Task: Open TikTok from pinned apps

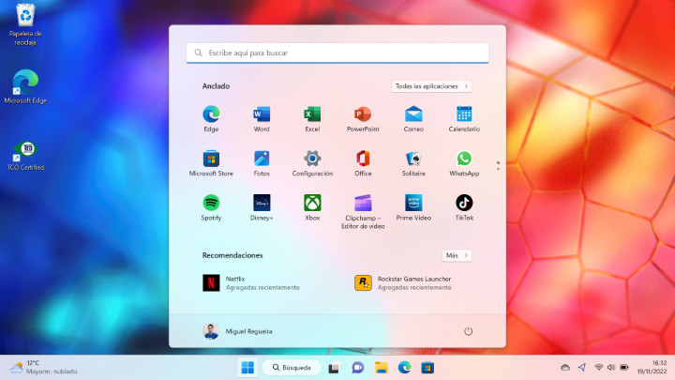Action: (464, 207)
